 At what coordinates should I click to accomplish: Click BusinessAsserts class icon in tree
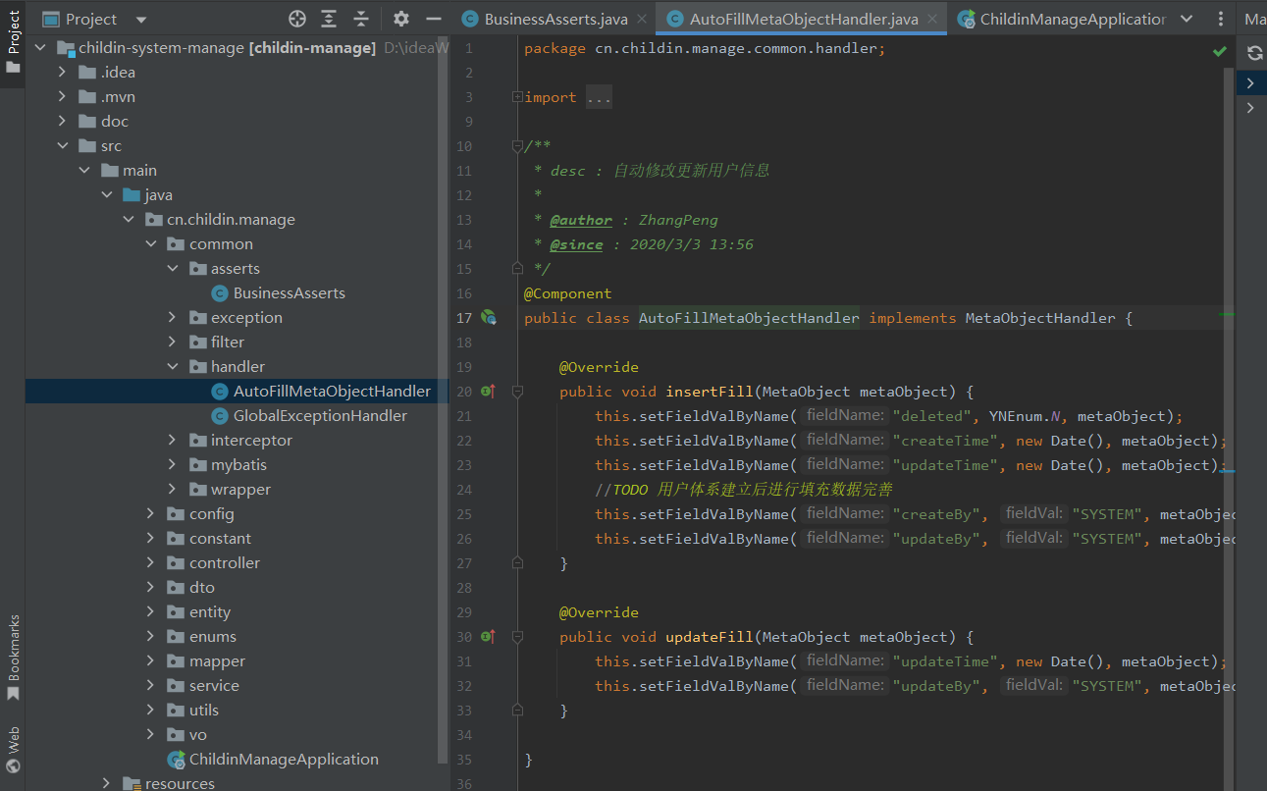pyautogui.click(x=220, y=293)
